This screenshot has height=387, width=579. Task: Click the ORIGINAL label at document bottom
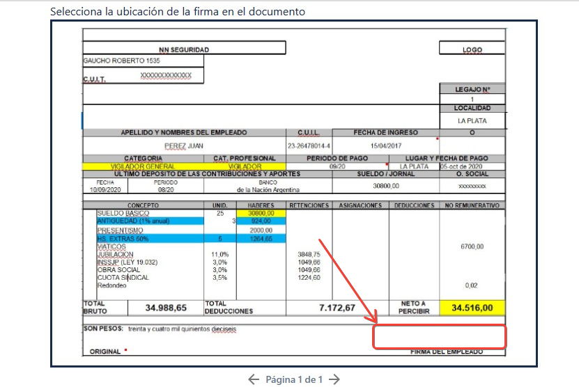click(x=105, y=352)
